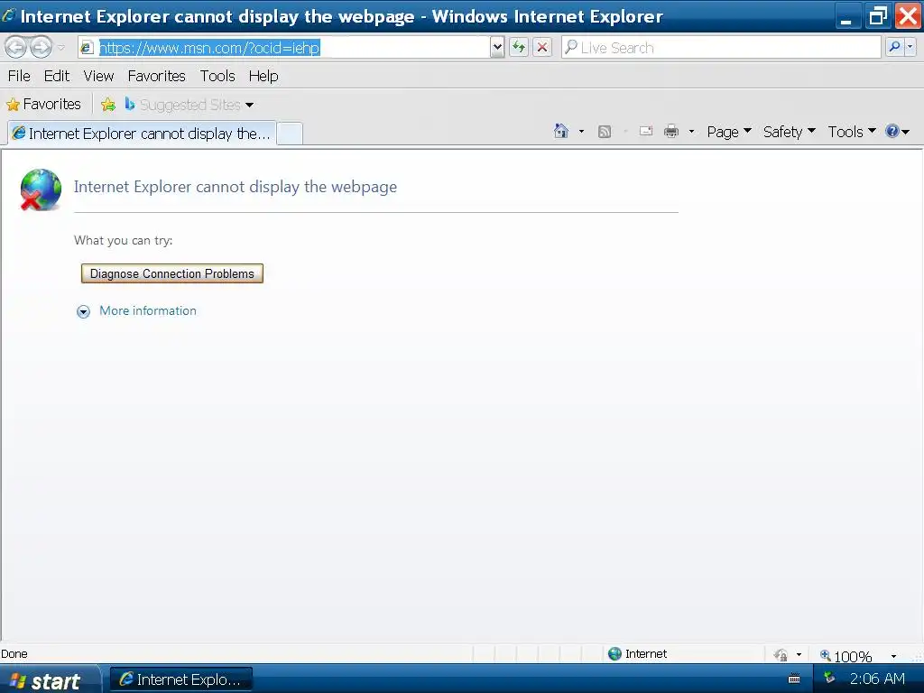Click the 100% zoom level button
The height and width of the screenshot is (693, 924).
point(845,655)
